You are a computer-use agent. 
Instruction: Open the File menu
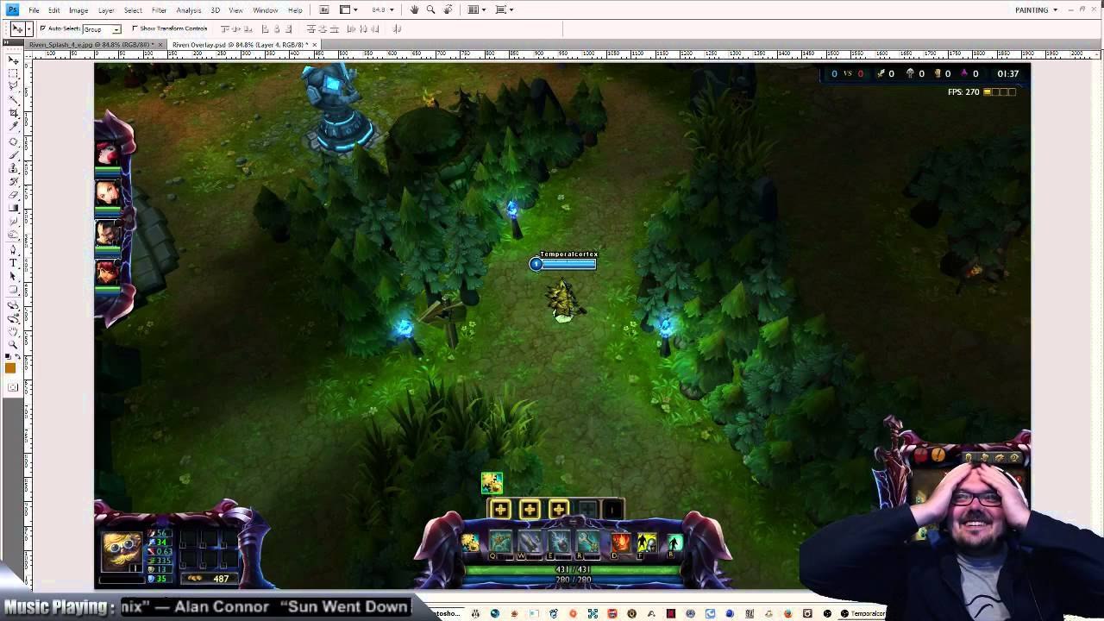[x=34, y=9]
